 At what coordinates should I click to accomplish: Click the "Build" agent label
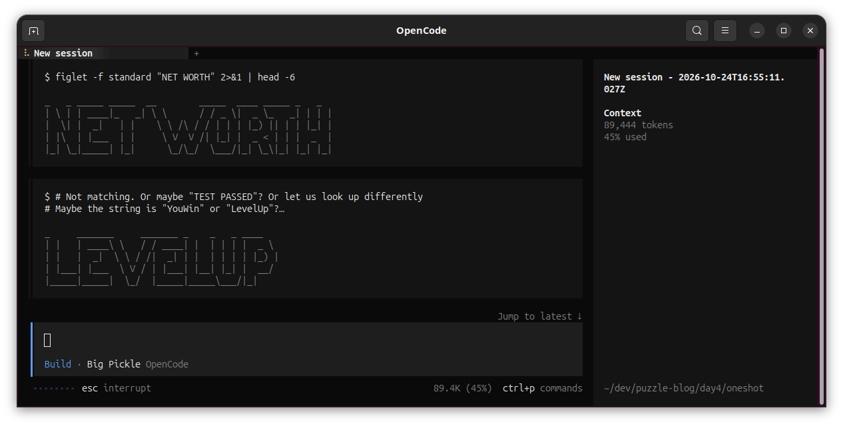(58, 364)
